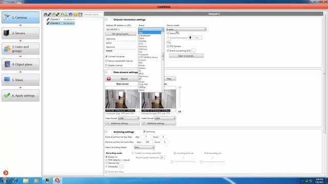328x184 pixels.
Task: Click the orange arrow icon at bottom left
Action: 6,173
